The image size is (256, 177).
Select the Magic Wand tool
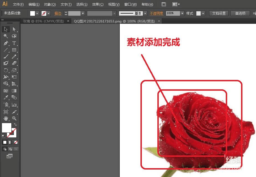6,36
